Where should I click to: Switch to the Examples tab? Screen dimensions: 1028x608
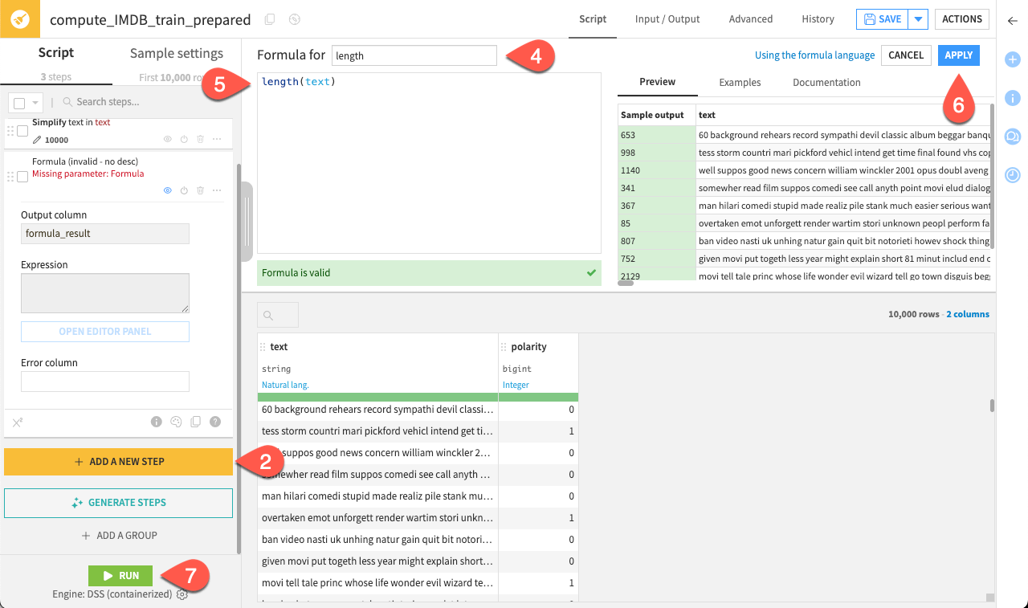point(740,82)
